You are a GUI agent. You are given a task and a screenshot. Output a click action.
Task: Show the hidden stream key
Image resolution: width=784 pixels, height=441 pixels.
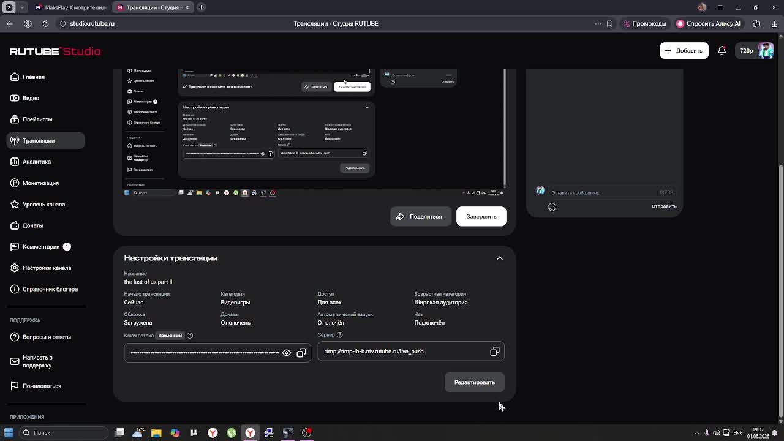tap(287, 353)
